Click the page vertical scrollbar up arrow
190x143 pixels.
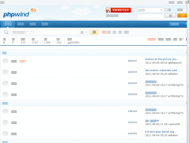(x=188, y=1)
